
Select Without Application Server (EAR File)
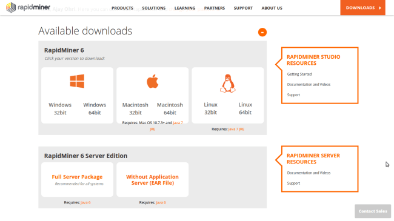point(153,179)
